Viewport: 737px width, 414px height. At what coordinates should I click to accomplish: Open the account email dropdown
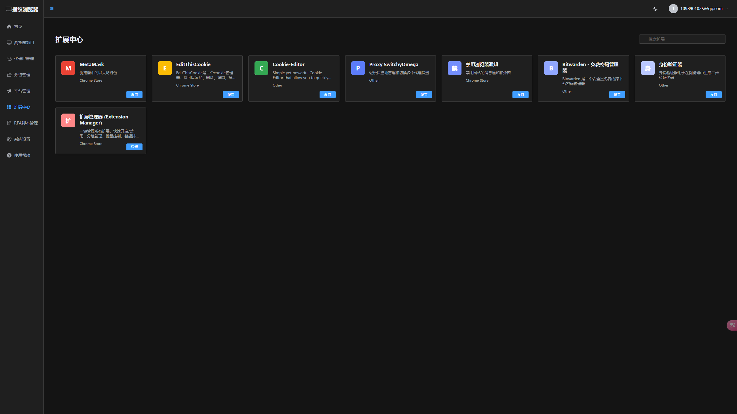tap(701, 9)
